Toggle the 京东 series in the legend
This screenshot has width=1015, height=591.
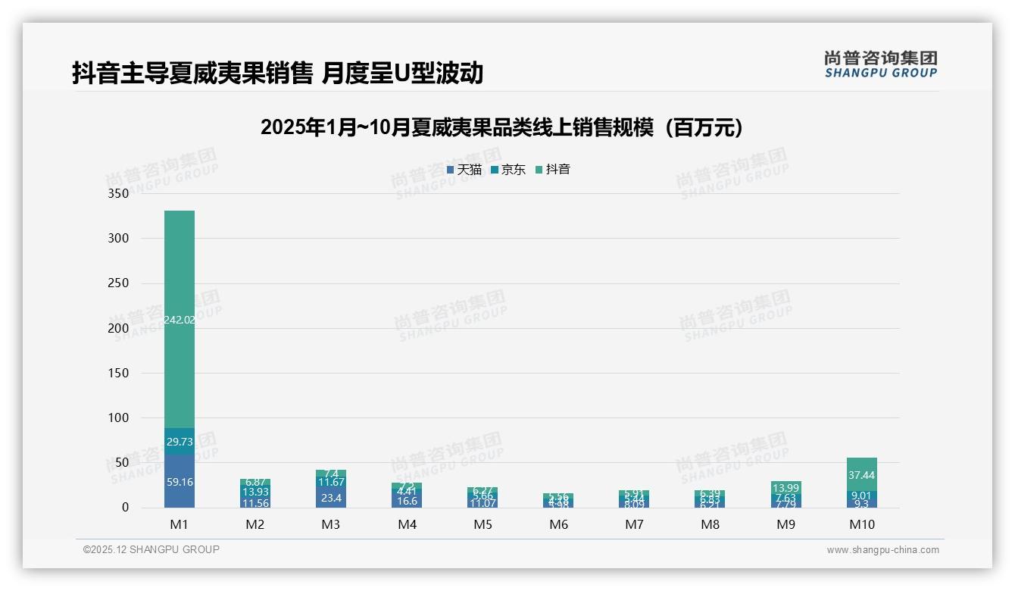(x=508, y=170)
